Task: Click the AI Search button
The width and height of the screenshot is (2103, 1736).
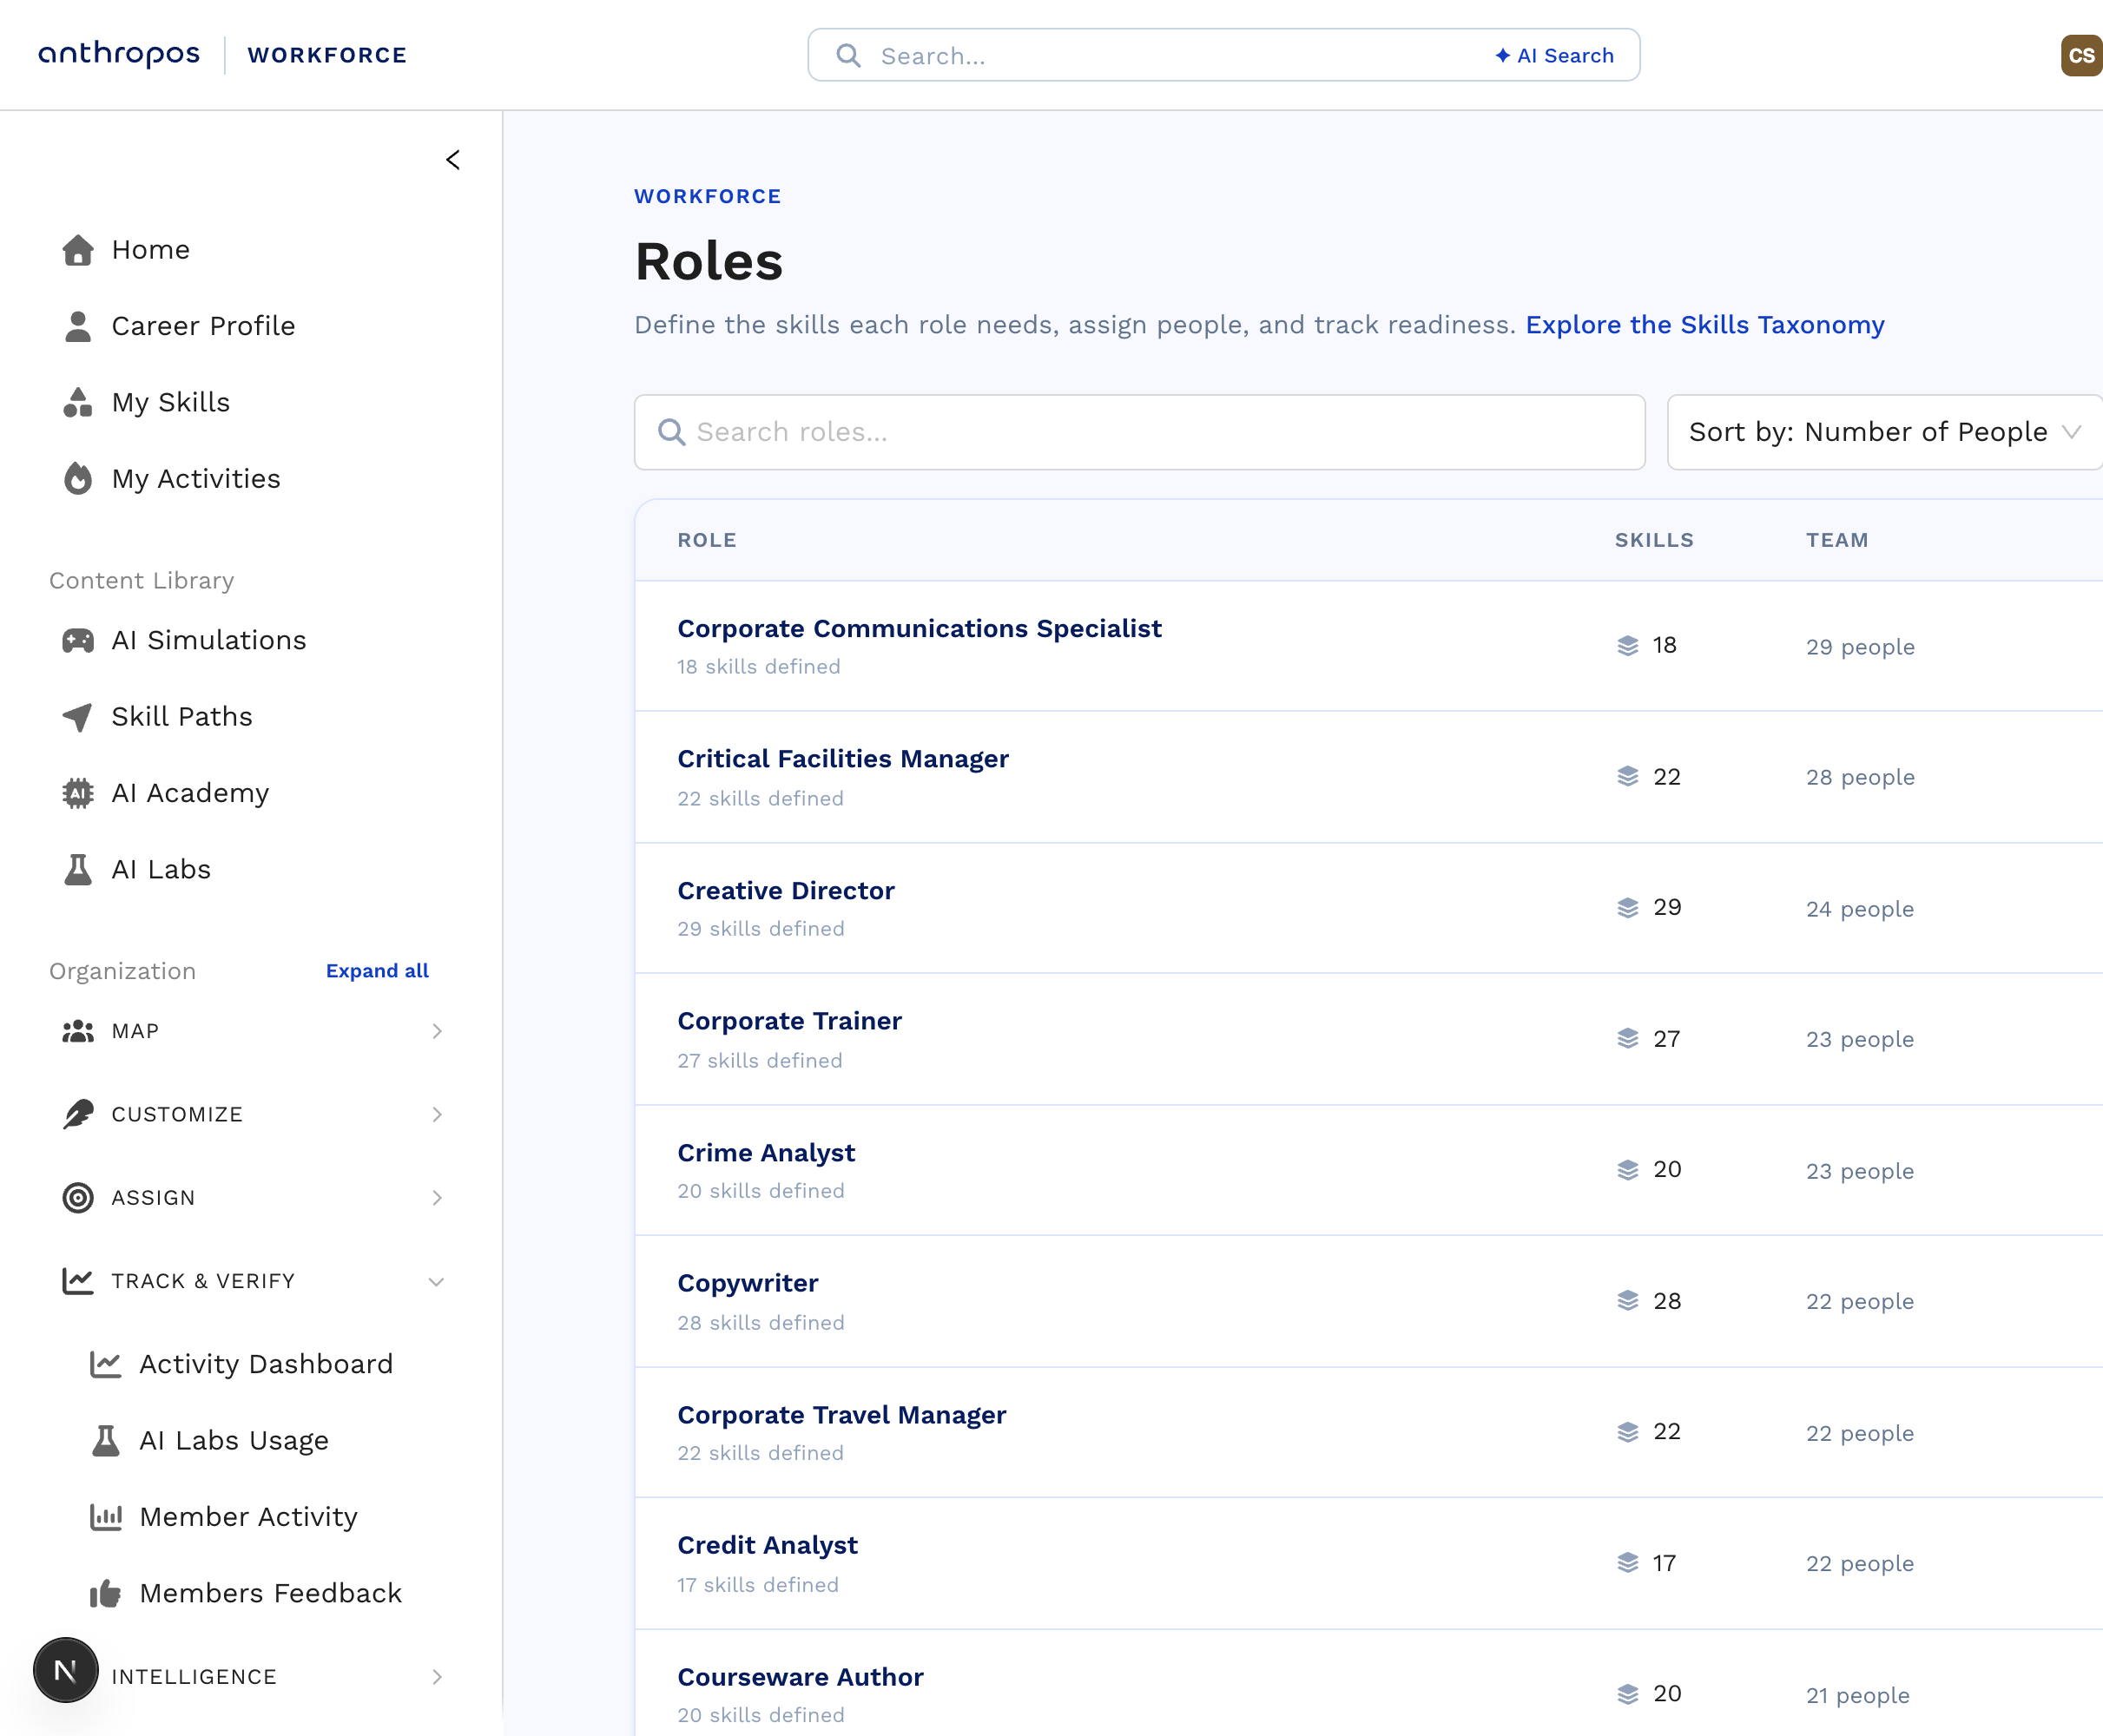Action: (x=1555, y=56)
